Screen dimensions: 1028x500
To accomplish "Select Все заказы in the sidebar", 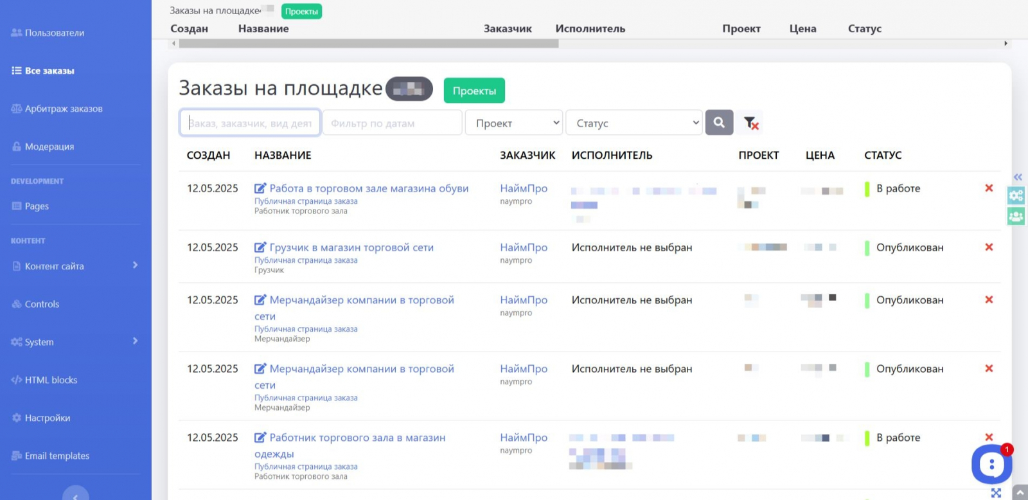I will click(42, 71).
